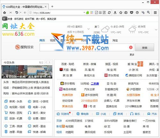Open the 二手房 blue underlined link
Screen dimensions: 160x138
[x=95, y=84]
